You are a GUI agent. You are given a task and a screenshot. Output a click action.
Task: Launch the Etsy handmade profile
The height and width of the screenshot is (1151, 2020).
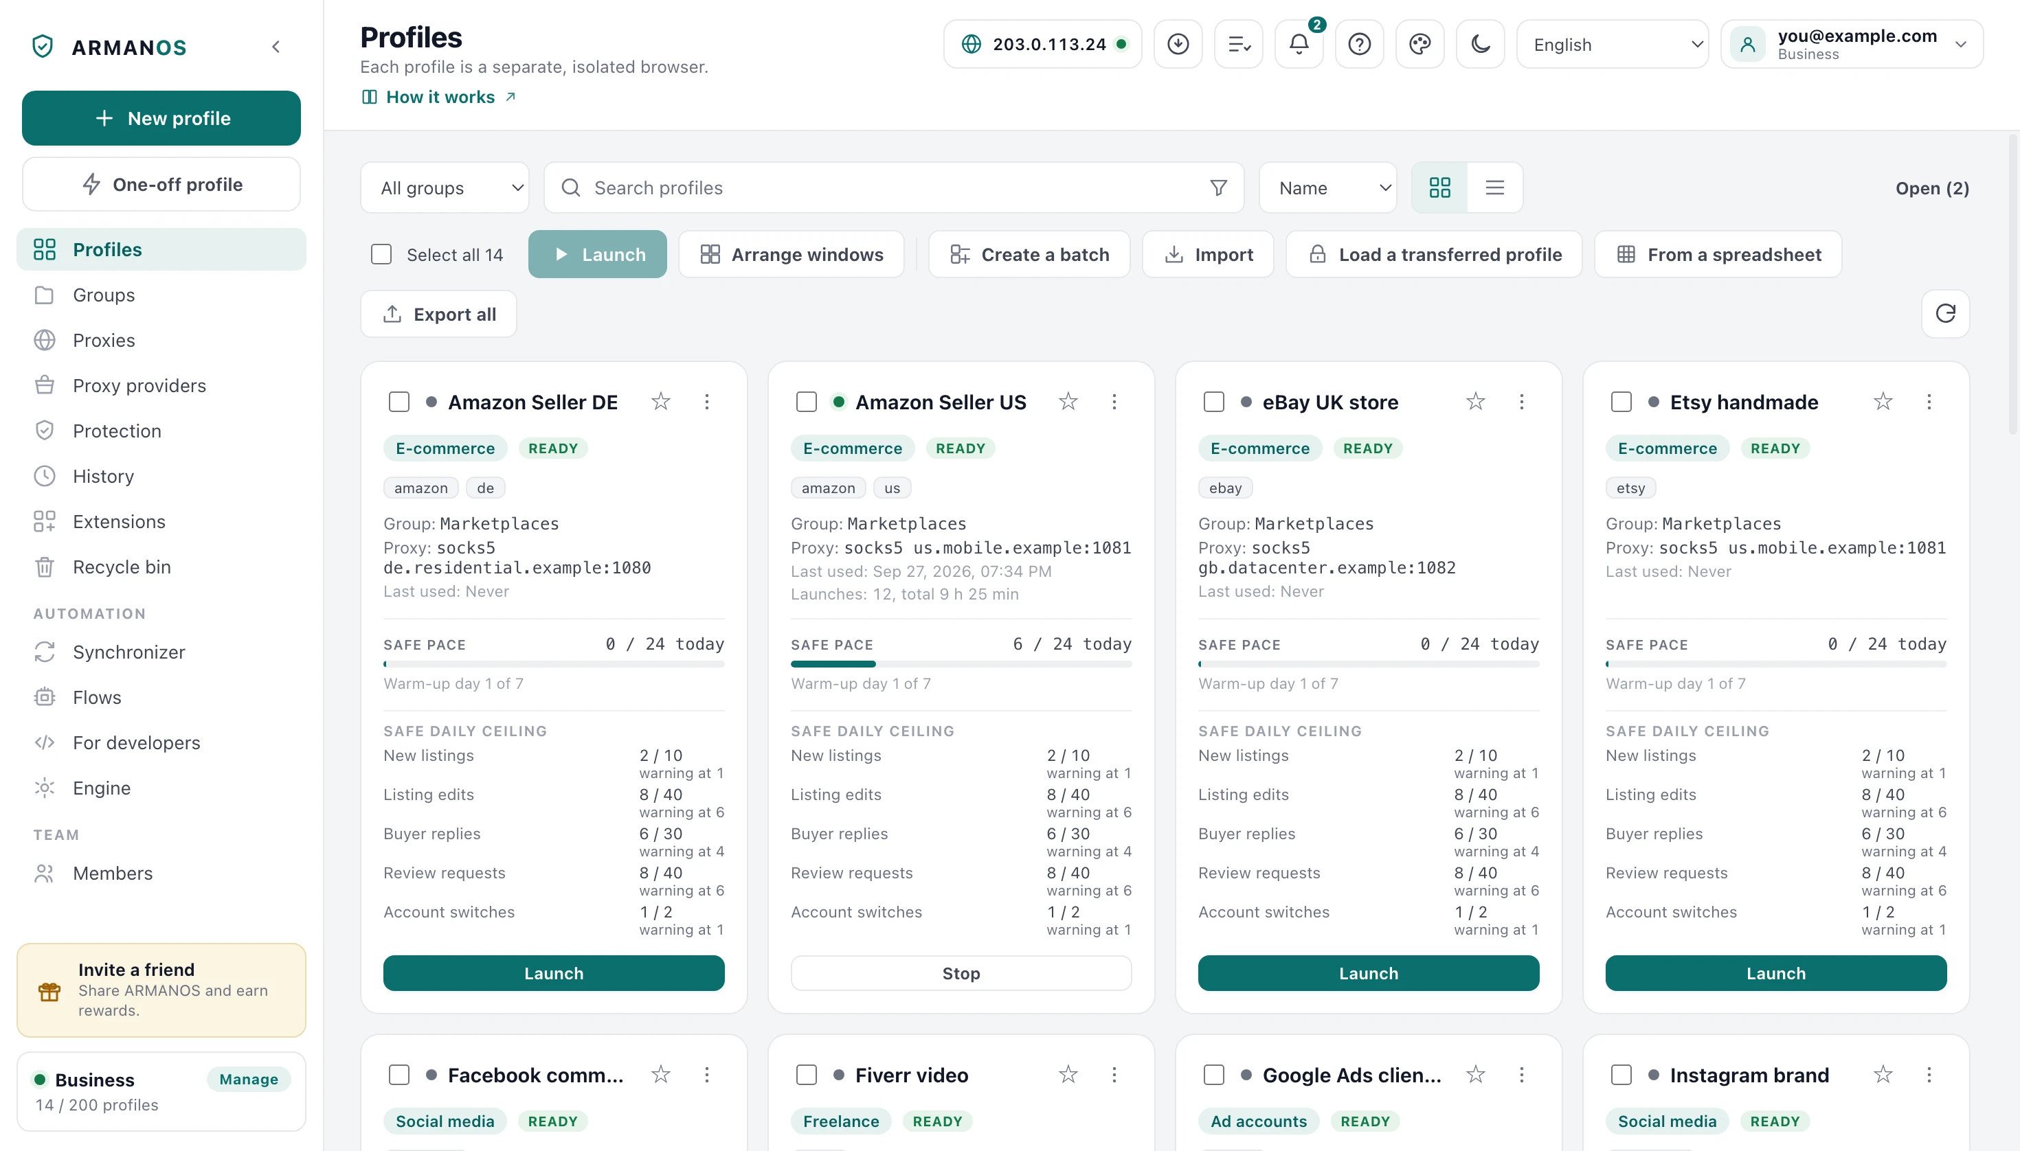coord(1775,973)
